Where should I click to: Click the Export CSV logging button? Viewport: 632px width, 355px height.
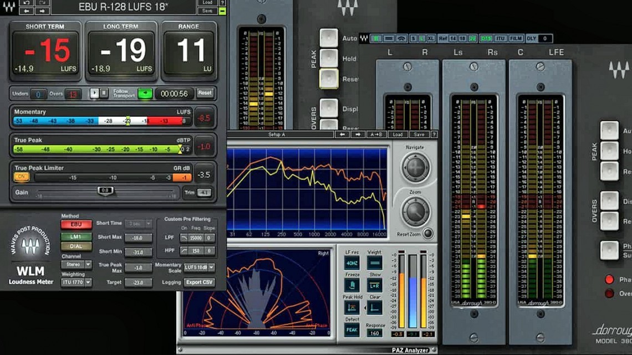[199, 282]
